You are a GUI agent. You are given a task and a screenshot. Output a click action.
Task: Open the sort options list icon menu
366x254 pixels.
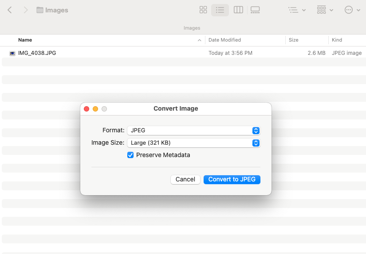(297, 10)
